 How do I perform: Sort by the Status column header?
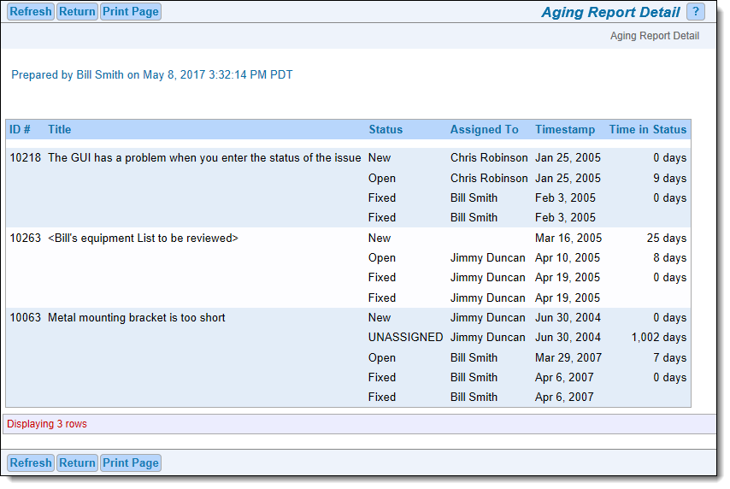pos(386,130)
